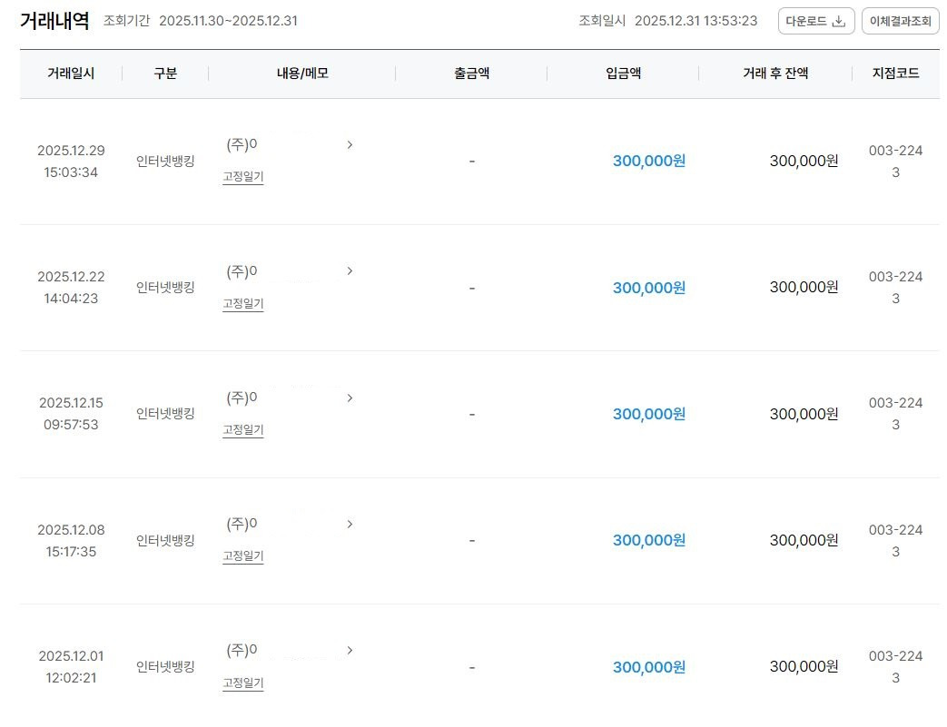Expand the 2025.12.29 transaction details chevron

tap(350, 144)
